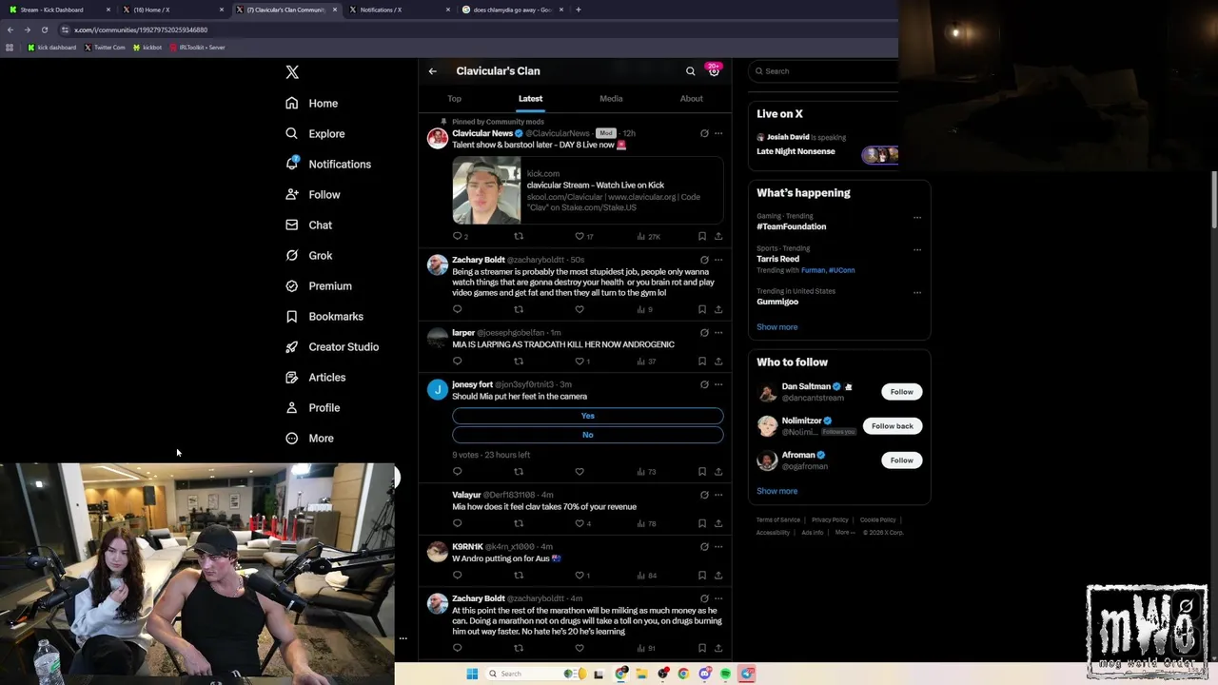Image resolution: width=1218 pixels, height=685 pixels.
Task: Open Grok actions on Clavicular News post
Action: tap(704, 133)
